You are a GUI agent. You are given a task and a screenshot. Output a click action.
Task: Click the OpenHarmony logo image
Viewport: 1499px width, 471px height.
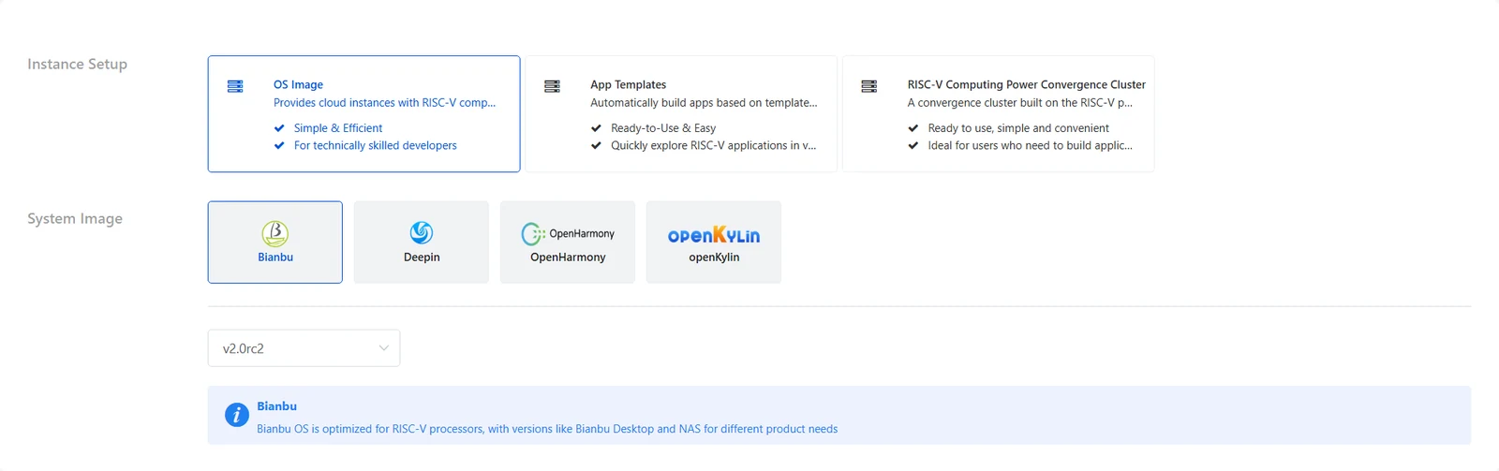[x=568, y=233]
